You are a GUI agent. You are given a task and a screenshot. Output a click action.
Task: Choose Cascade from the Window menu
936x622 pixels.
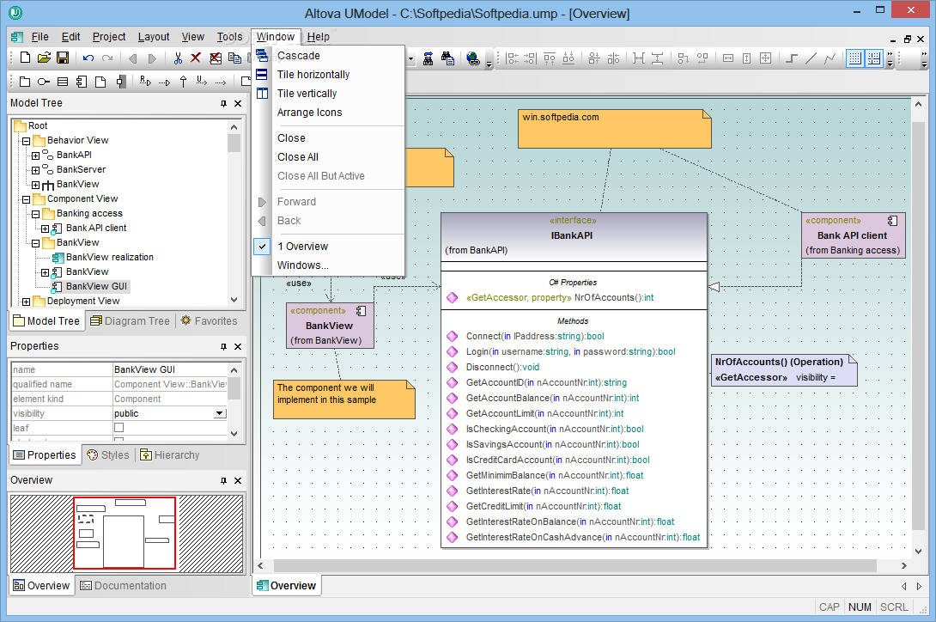328,56
